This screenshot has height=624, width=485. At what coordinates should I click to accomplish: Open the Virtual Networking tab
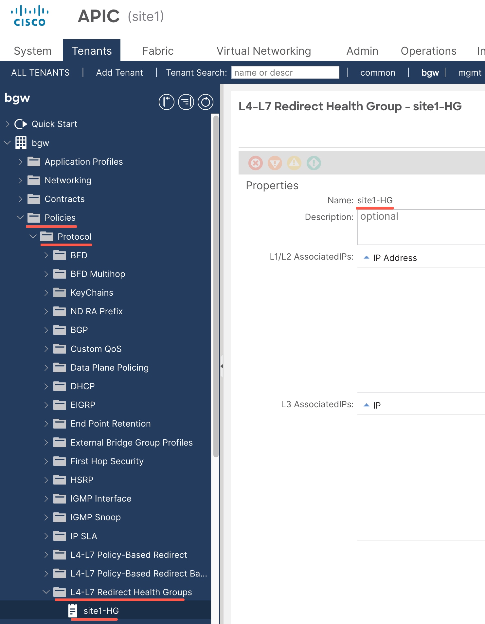coord(264,51)
